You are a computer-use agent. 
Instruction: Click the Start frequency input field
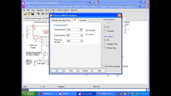click(74, 30)
